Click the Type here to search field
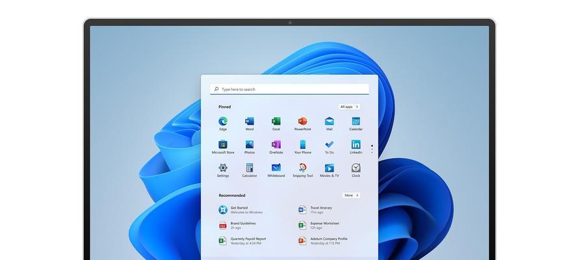The image size is (578, 260). (x=289, y=89)
